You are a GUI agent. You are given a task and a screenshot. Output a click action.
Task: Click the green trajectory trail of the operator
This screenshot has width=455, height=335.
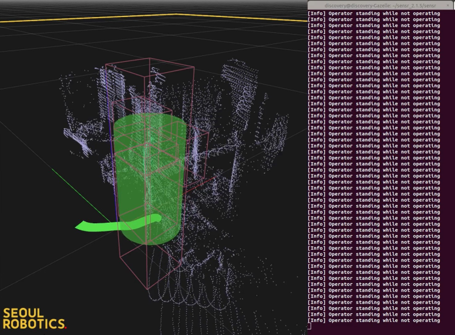[118, 223]
